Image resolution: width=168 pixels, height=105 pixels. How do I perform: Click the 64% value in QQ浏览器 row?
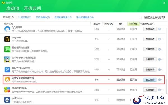(x=97, y=29)
